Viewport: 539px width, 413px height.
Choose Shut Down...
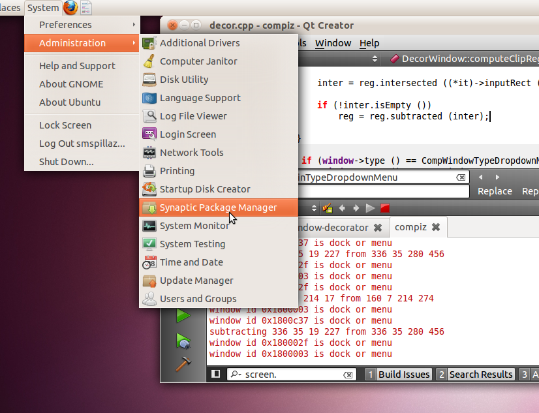[x=82, y=162]
